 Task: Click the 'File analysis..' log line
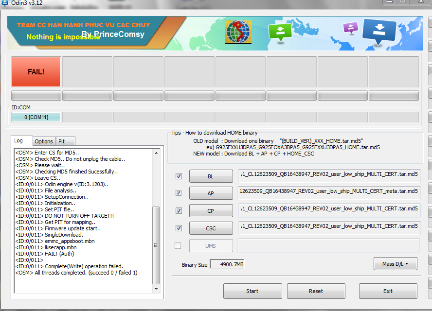(46, 190)
